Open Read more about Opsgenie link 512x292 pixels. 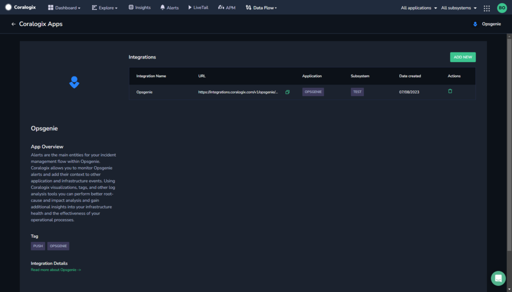coord(56,270)
